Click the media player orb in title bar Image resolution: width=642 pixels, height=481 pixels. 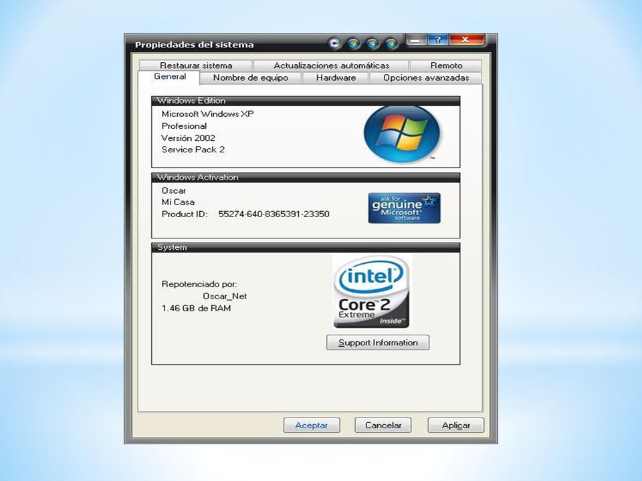coord(334,43)
